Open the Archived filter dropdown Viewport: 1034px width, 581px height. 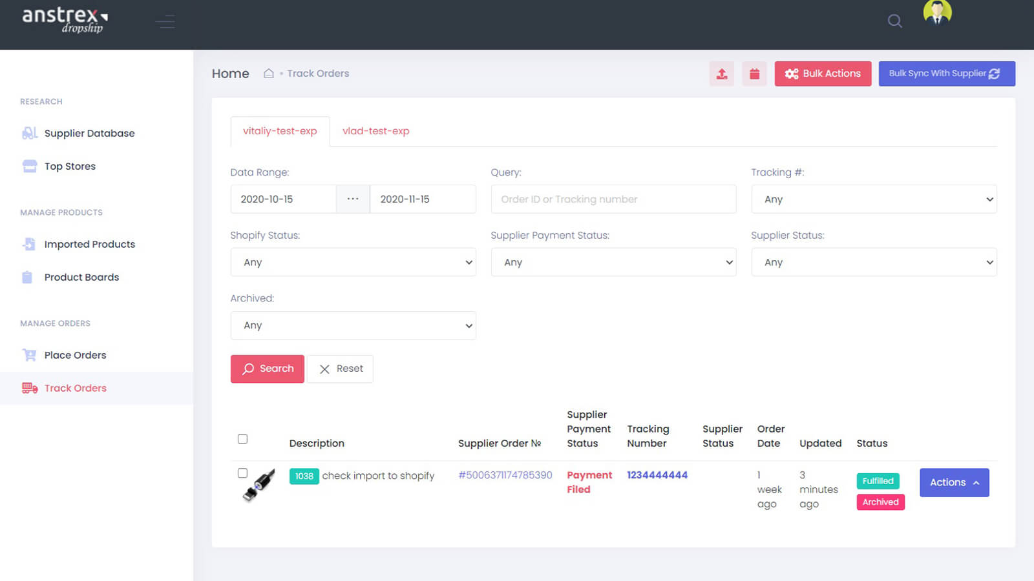pos(353,325)
